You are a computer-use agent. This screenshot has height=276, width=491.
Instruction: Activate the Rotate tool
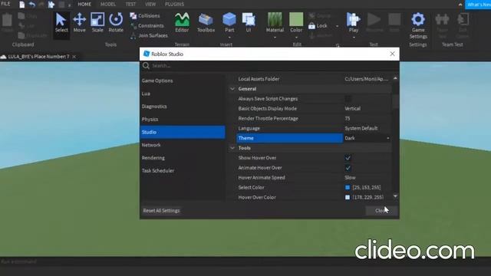(116, 23)
